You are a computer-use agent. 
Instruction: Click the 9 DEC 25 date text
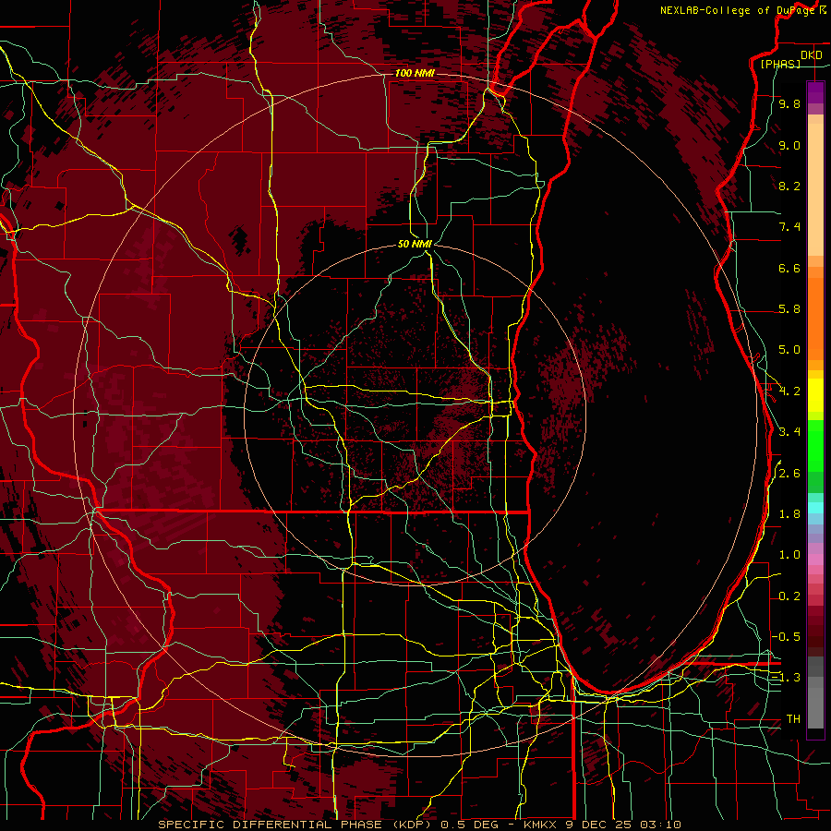point(597,825)
